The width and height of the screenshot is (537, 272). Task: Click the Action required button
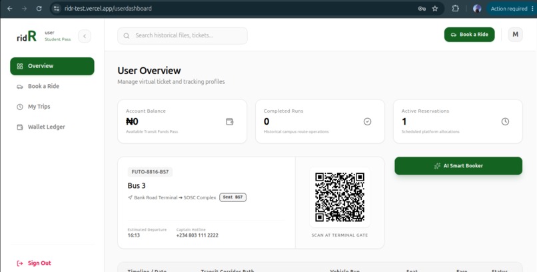tap(509, 9)
